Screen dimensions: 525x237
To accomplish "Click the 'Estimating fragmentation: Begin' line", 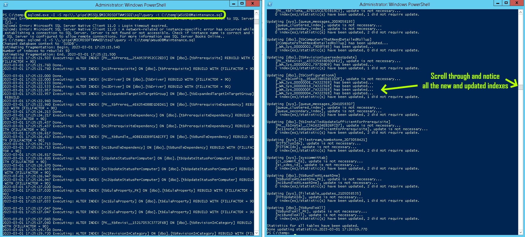I will click(61, 47).
